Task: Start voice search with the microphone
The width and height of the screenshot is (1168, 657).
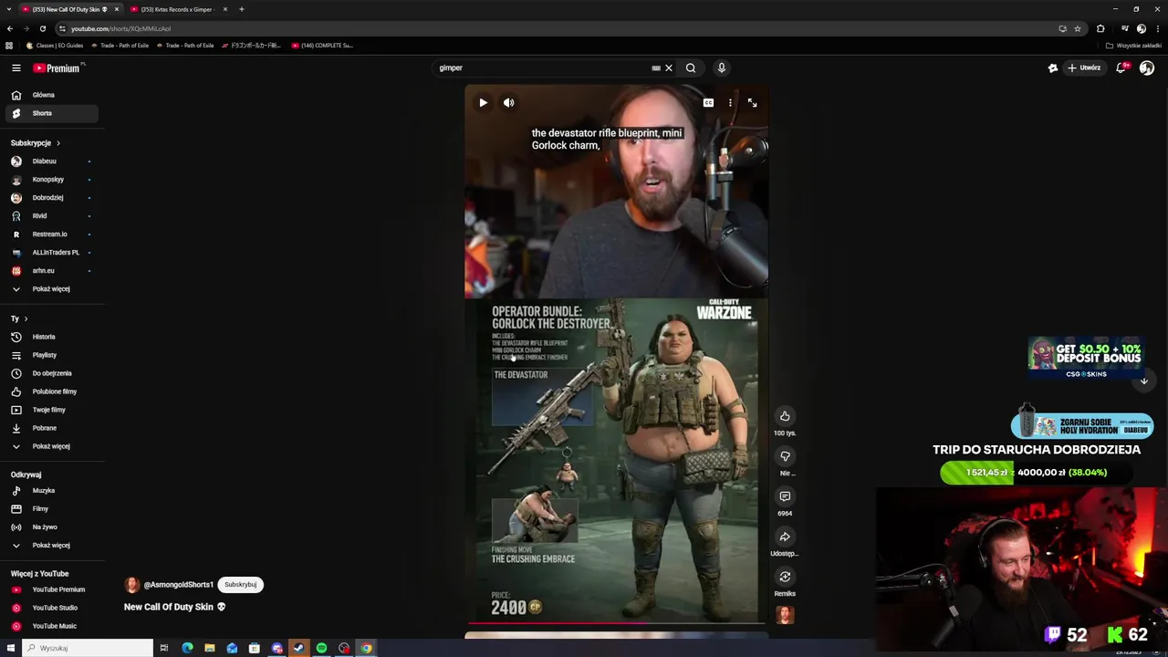Action: [721, 68]
